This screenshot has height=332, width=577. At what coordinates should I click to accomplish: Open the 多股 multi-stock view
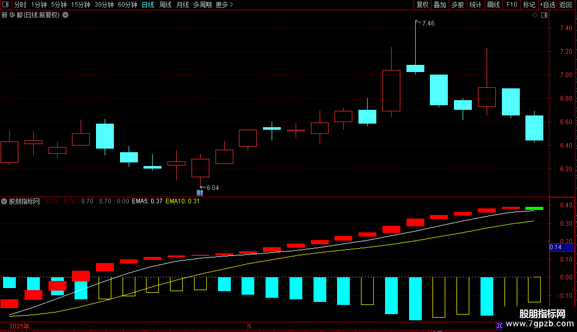point(458,5)
